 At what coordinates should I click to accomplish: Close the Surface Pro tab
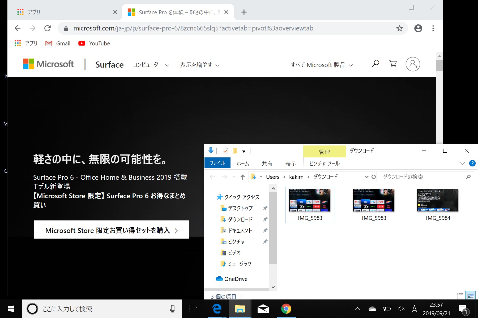tap(226, 12)
